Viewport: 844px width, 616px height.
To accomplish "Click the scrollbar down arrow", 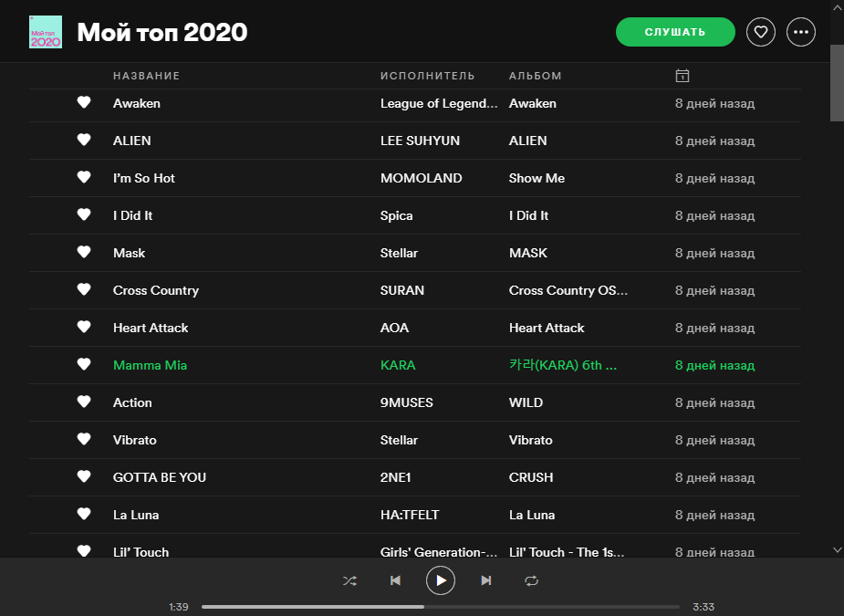I will 837,549.
